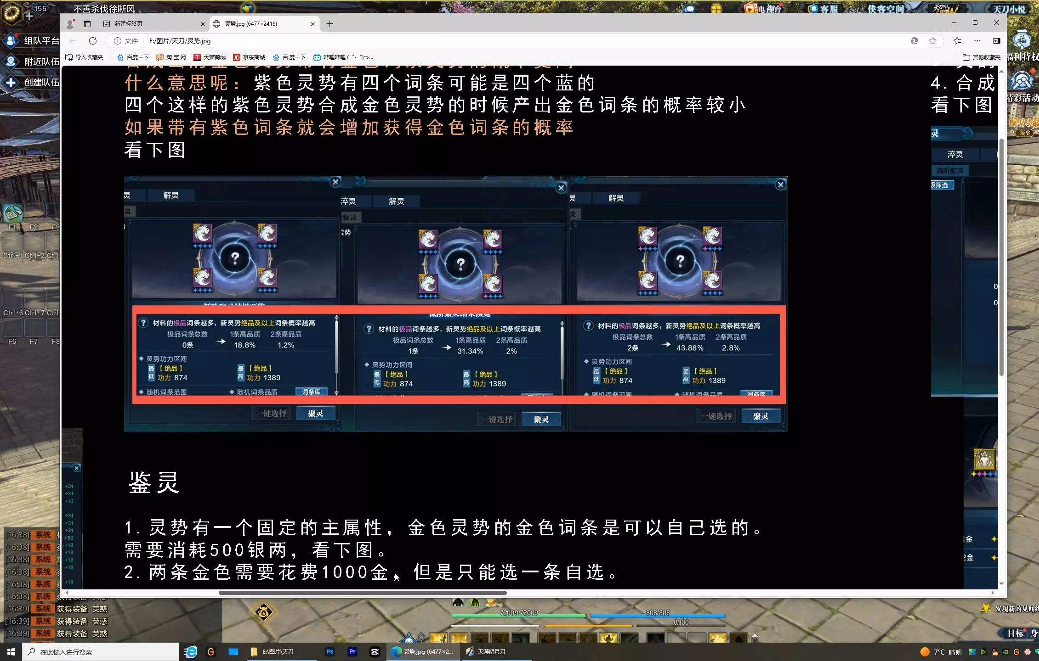The image size is (1039, 661).
Task: Open Photoshop from the taskbar
Action: click(329, 652)
